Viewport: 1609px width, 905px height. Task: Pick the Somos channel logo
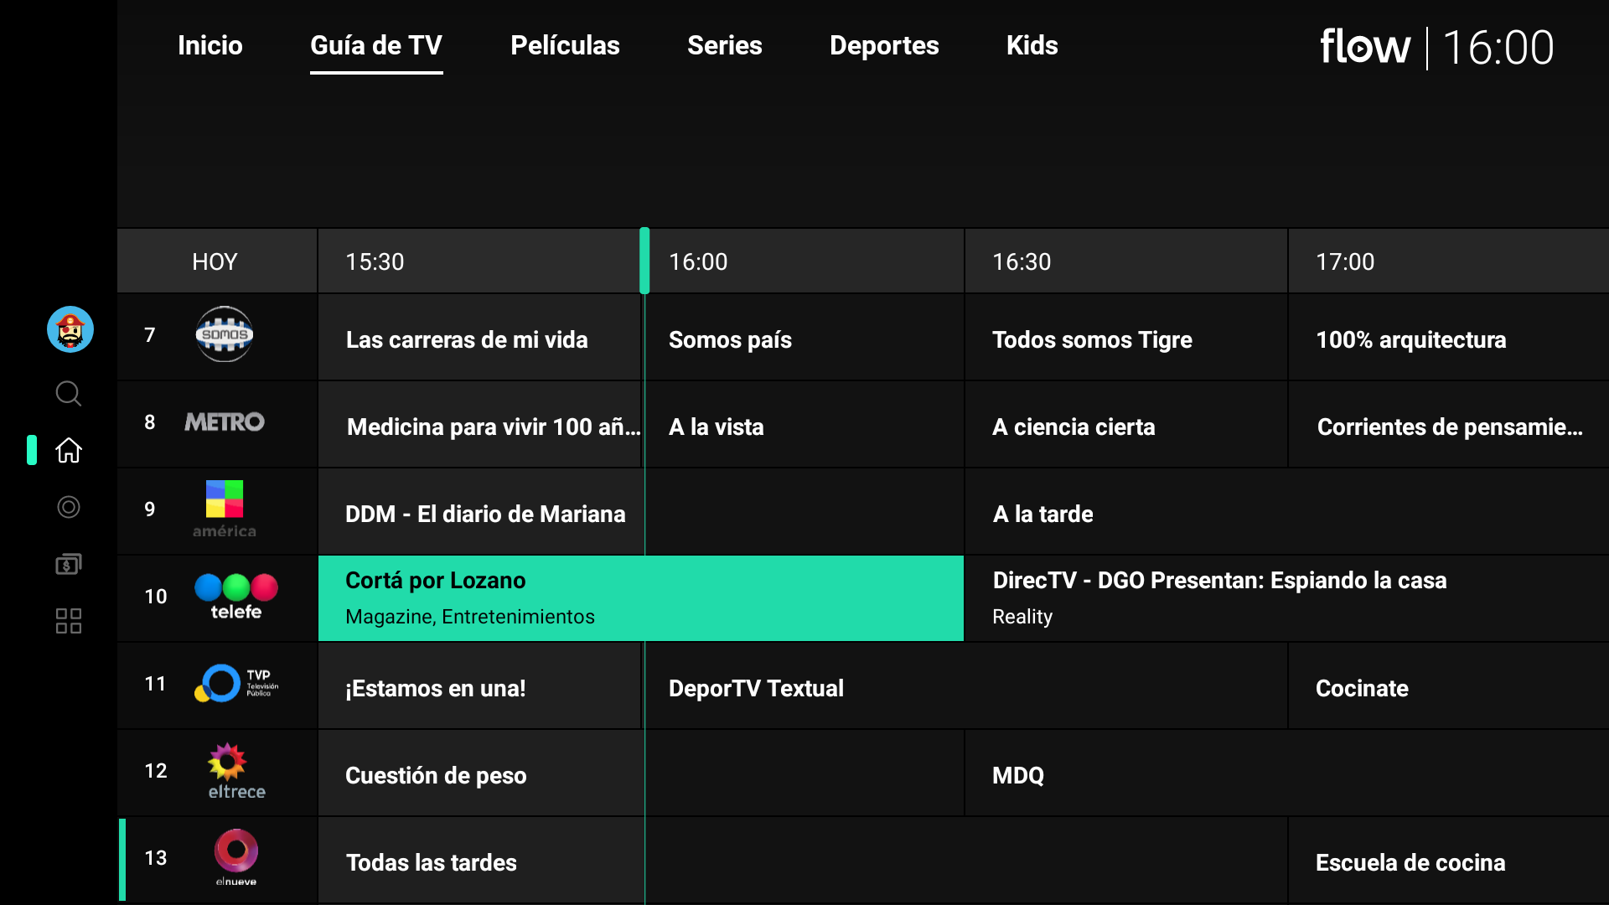[224, 334]
